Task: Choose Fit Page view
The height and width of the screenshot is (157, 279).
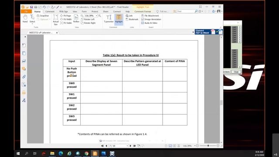Action: tap(65, 16)
